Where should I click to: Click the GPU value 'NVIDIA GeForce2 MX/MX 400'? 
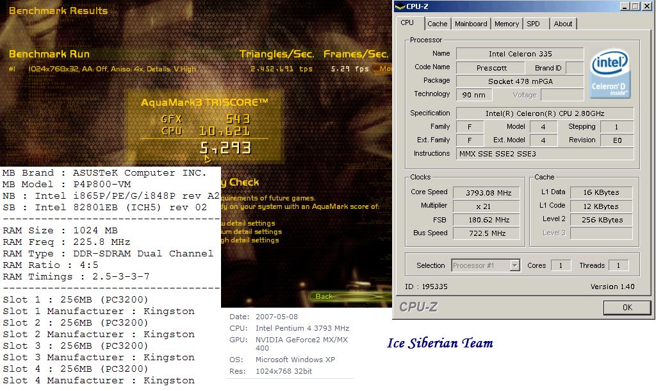tap(302, 344)
